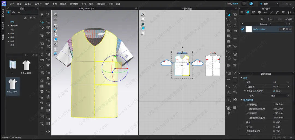Click the 增加 button in the Object Browser

268,19
